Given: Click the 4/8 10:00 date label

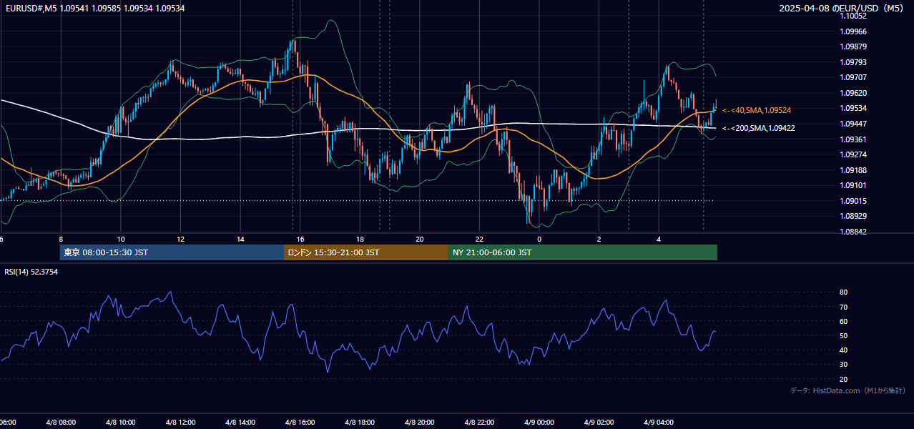Looking at the screenshot, I should (121, 423).
